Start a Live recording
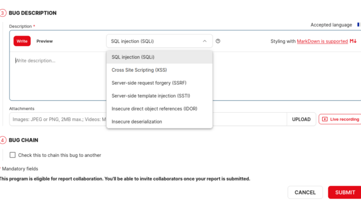 click(340, 119)
